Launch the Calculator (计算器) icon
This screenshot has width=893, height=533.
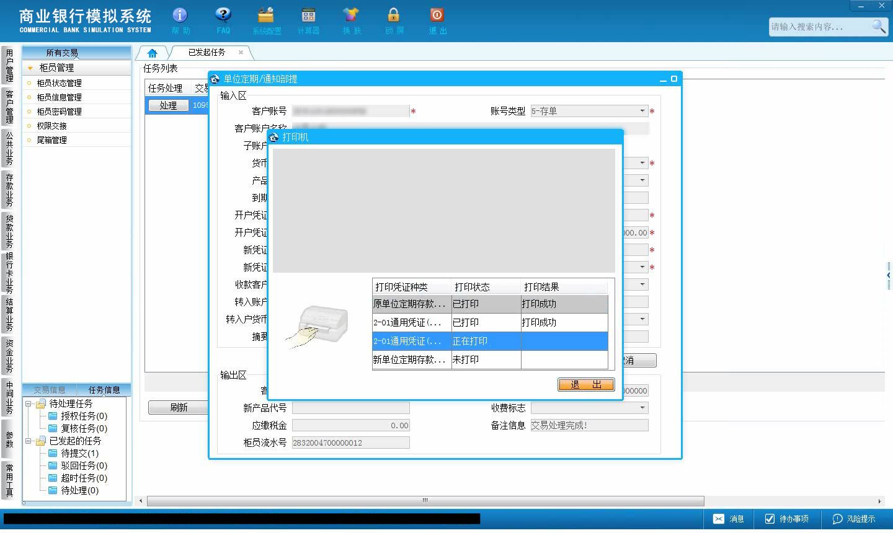308,20
